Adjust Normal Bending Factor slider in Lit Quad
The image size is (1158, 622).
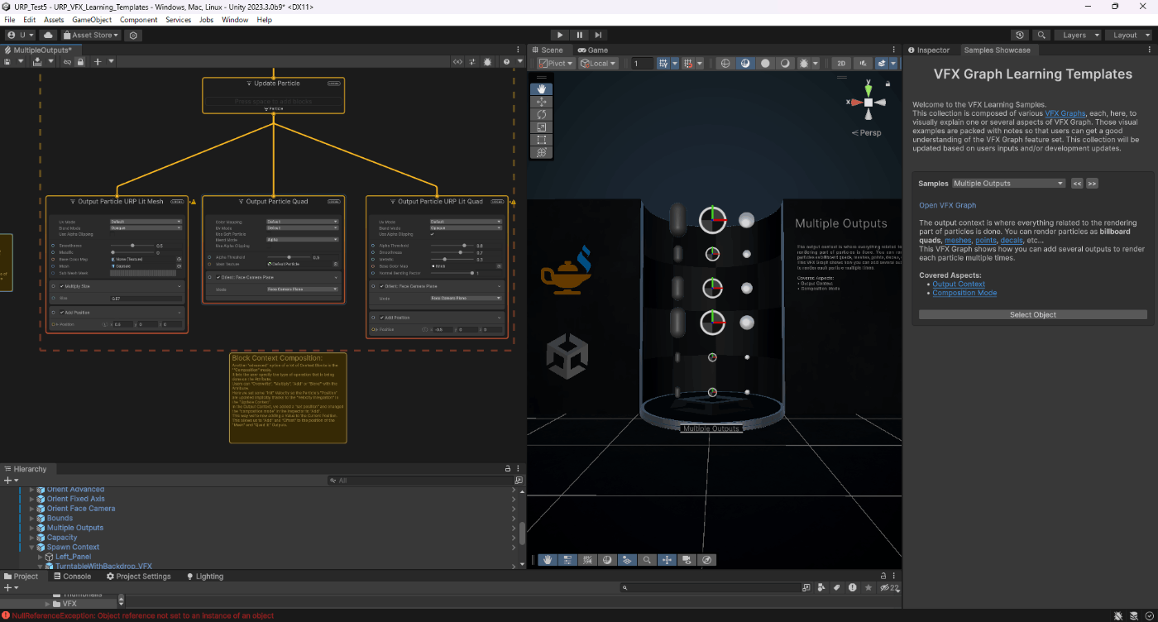pyautogui.click(x=451, y=272)
